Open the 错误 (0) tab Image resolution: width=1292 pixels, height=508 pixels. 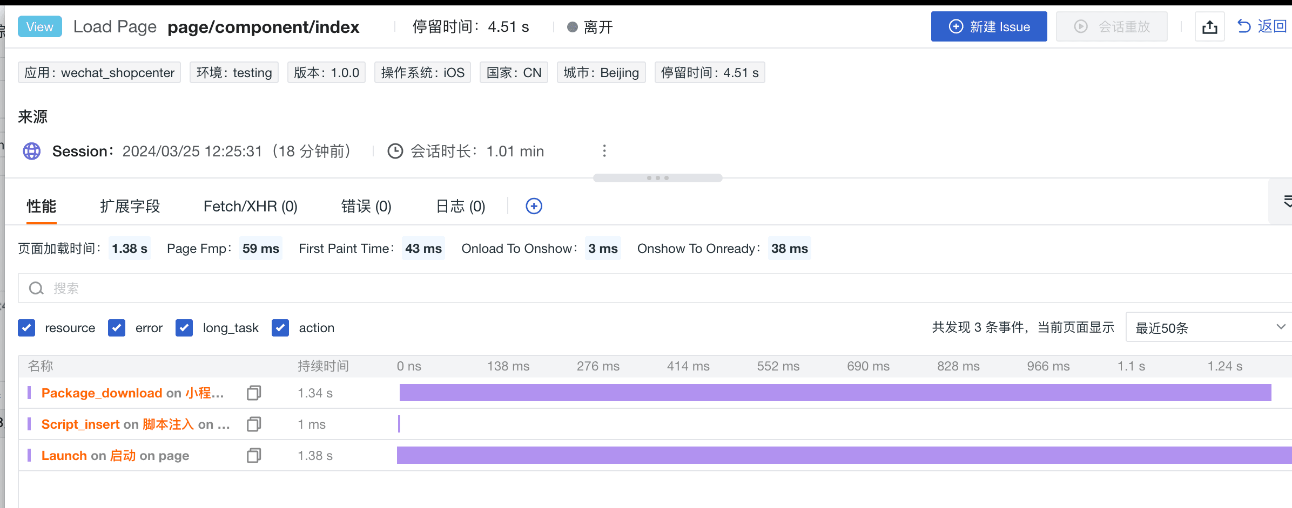[x=366, y=207]
